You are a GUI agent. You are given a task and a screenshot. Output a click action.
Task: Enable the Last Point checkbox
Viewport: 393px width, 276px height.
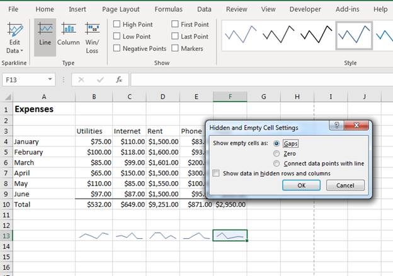coord(174,36)
